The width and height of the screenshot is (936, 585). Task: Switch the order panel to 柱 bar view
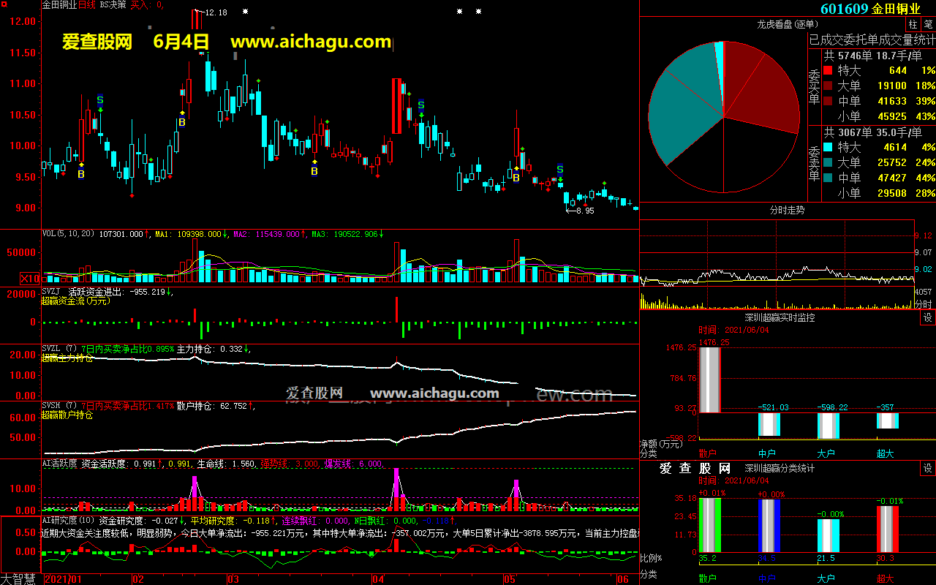913,26
